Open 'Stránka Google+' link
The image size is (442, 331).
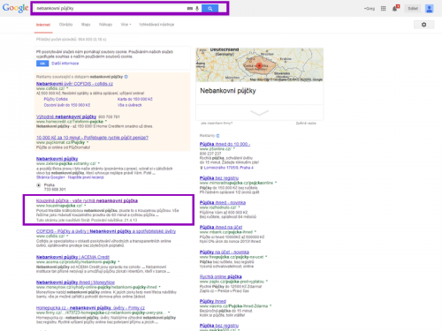coord(50,177)
